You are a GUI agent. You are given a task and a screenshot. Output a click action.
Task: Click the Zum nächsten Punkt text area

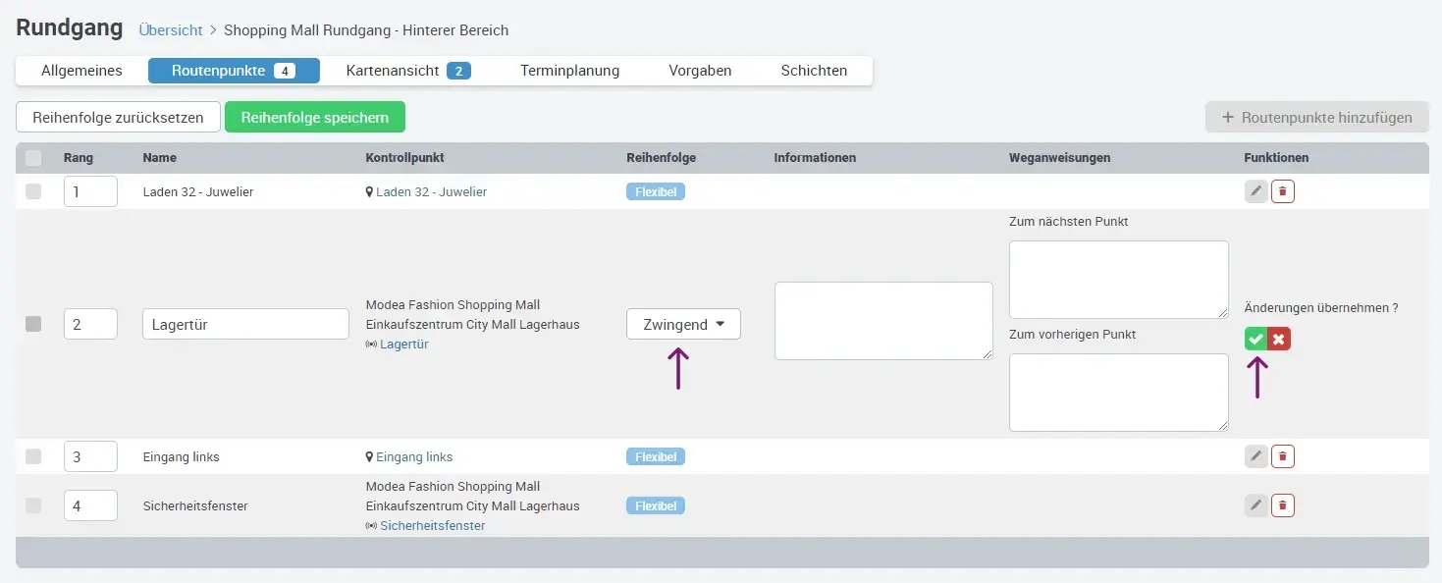[1118, 279]
